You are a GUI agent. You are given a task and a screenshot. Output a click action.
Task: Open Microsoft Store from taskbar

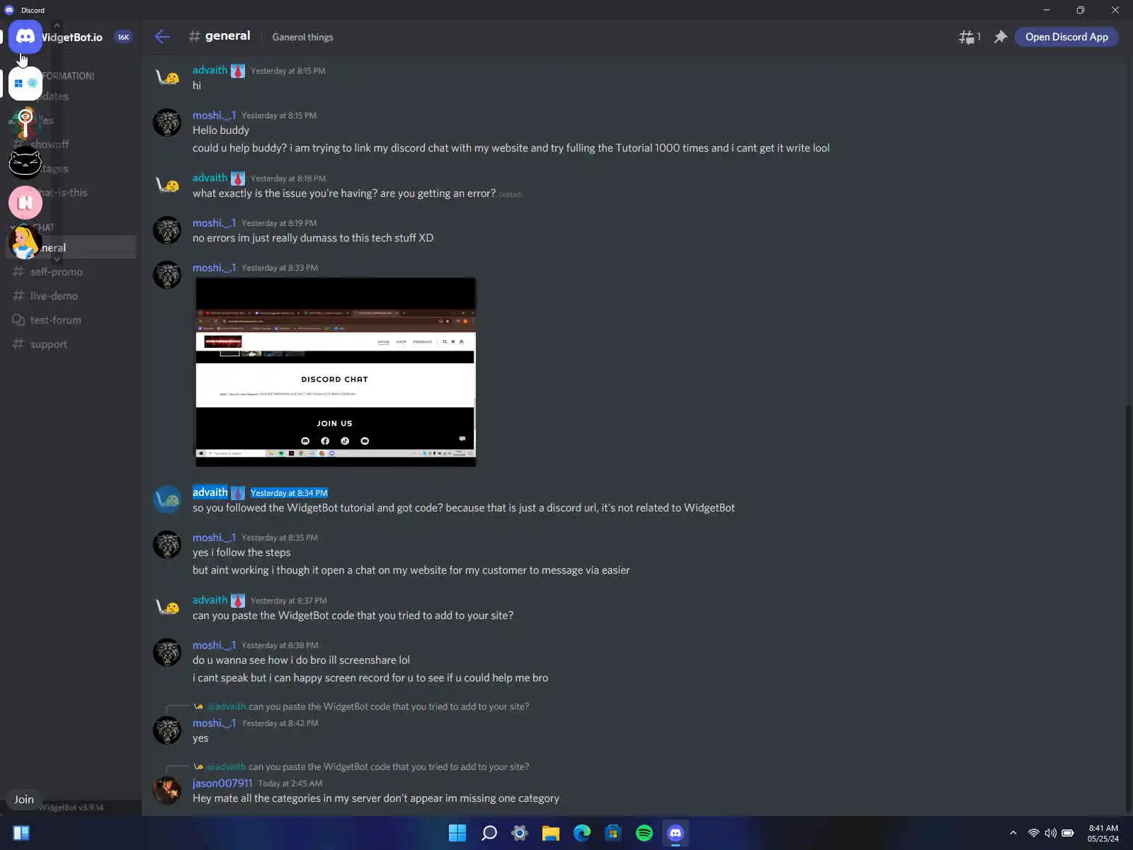click(613, 833)
